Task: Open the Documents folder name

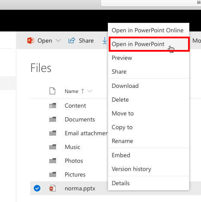Action: click(80, 120)
